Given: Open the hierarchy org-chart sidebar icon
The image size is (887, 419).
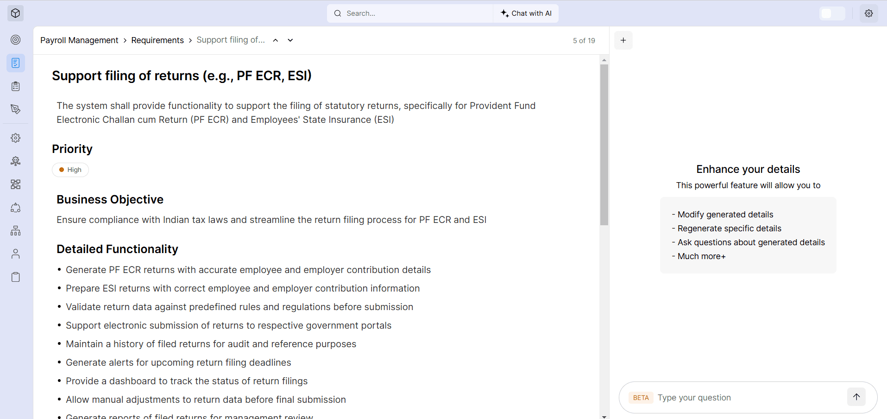Looking at the screenshot, I should (15, 231).
